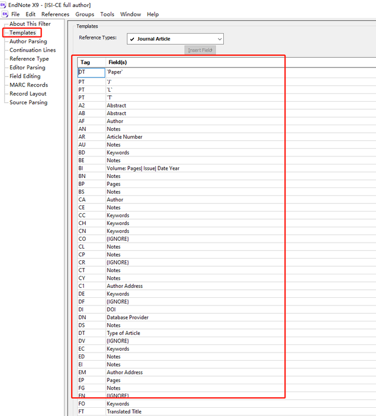The width and height of the screenshot is (376, 416).
Task: Select MARC Records in sidebar
Action: [29, 85]
